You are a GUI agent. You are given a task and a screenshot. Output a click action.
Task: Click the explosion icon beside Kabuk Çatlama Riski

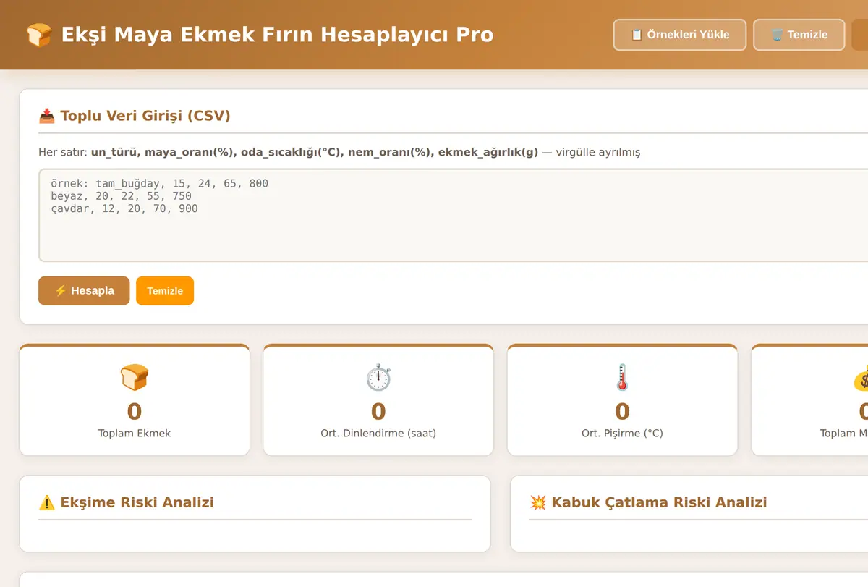click(537, 502)
